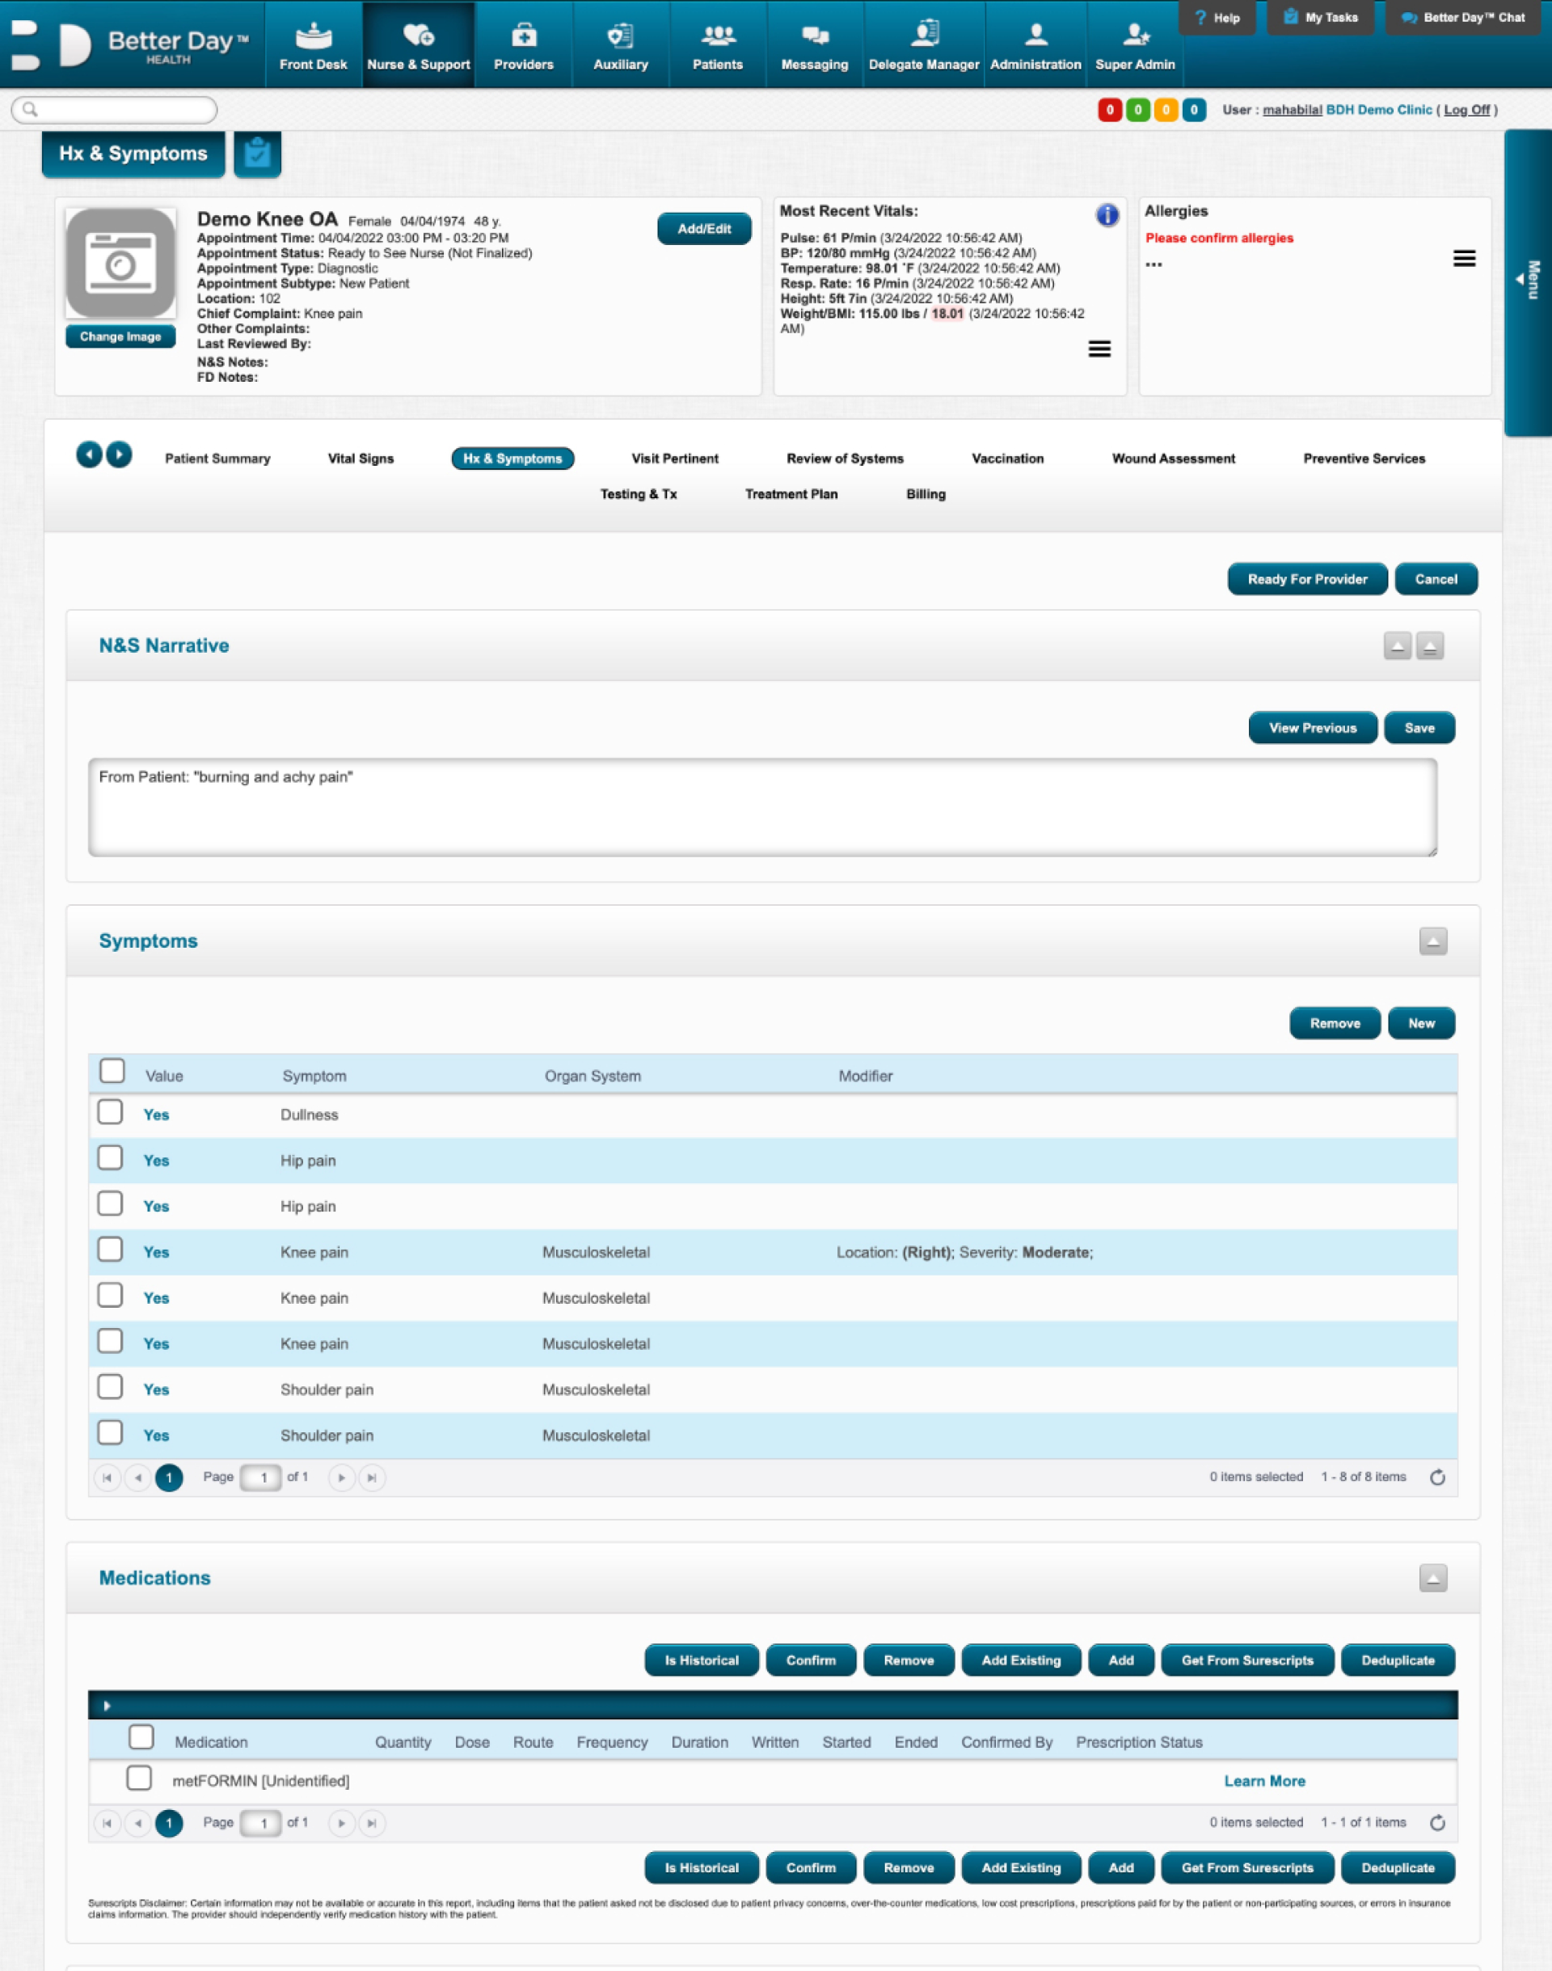Screen dimensions: 1552x1971
Task: Expand the side Menu panel
Action: [x=1528, y=281]
